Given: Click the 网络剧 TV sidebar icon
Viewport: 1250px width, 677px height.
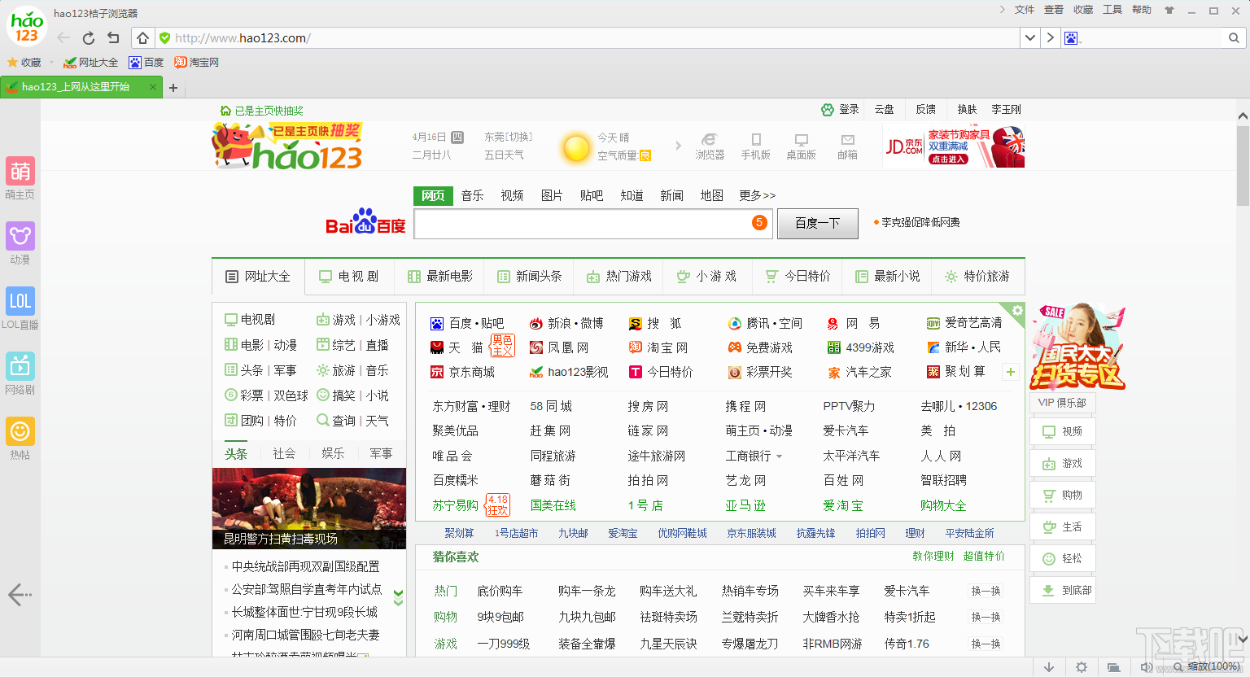Looking at the screenshot, I should tap(20, 366).
